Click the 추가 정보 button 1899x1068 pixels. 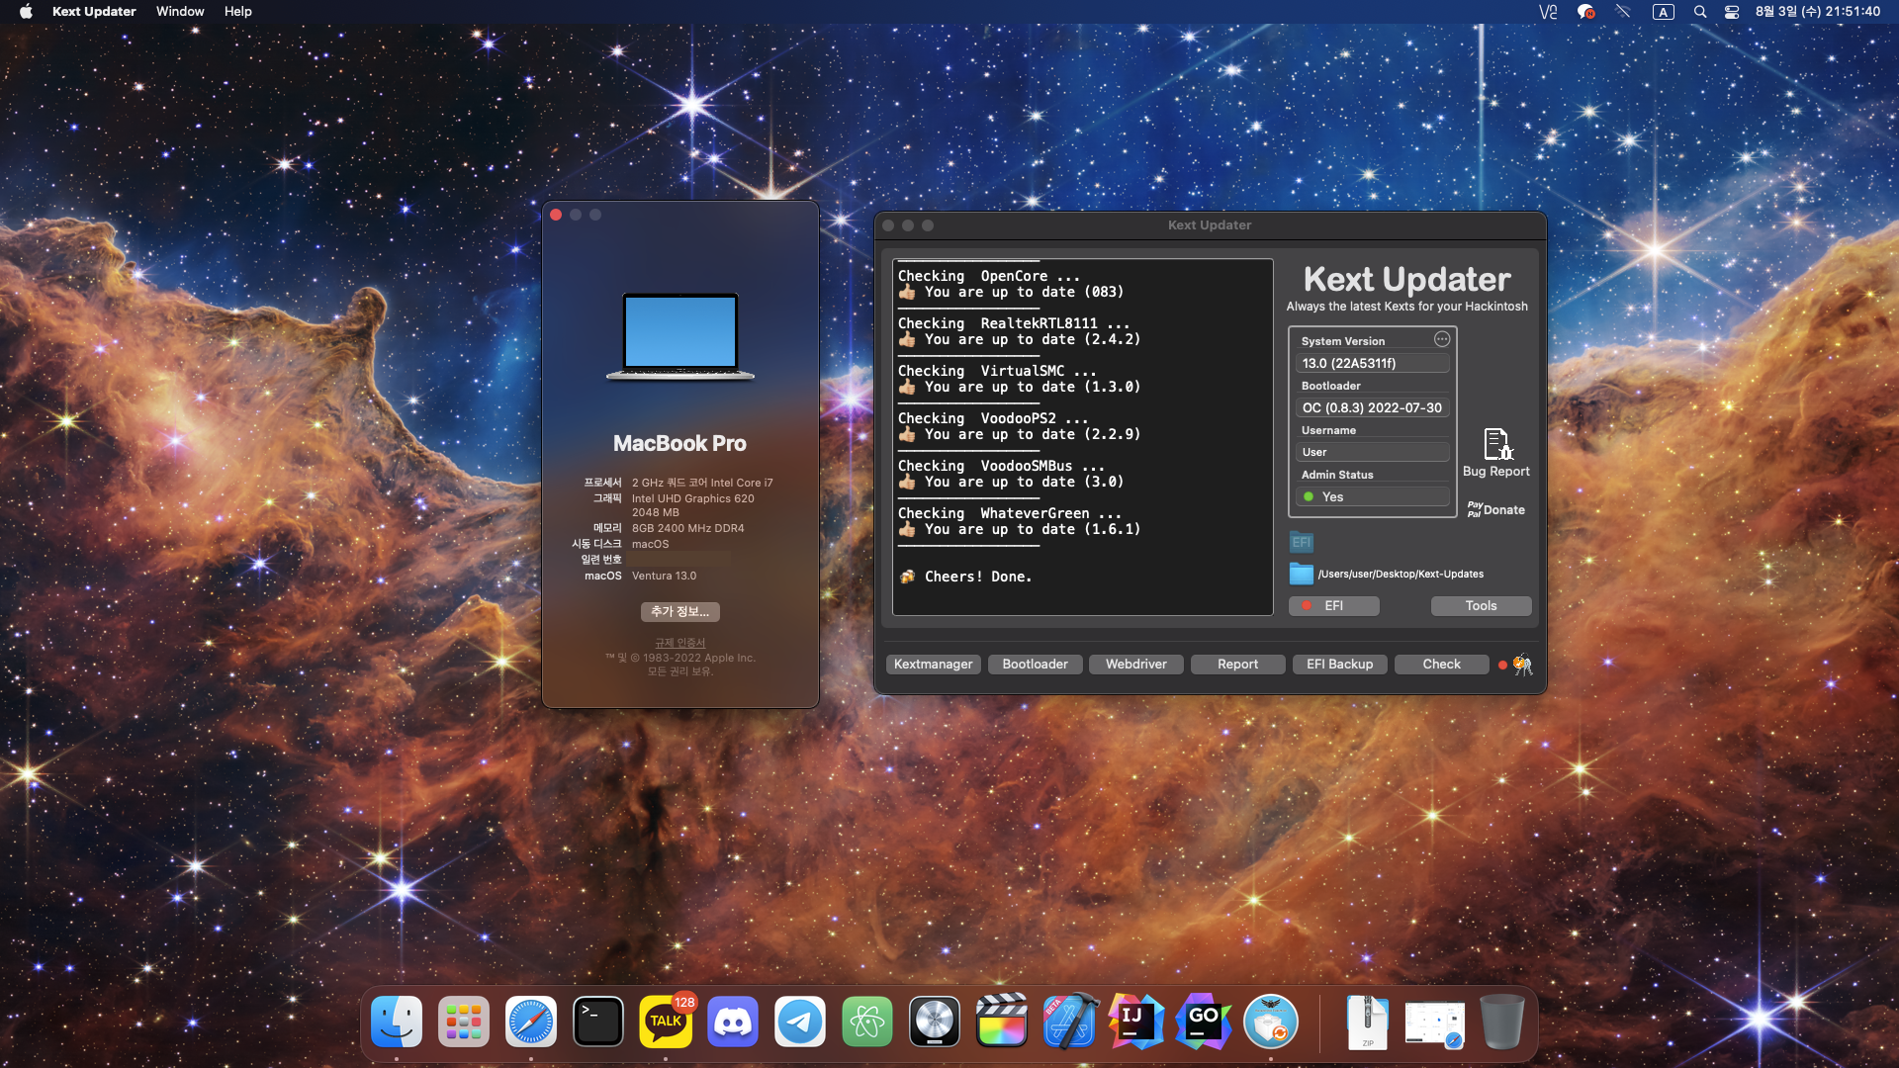(679, 611)
